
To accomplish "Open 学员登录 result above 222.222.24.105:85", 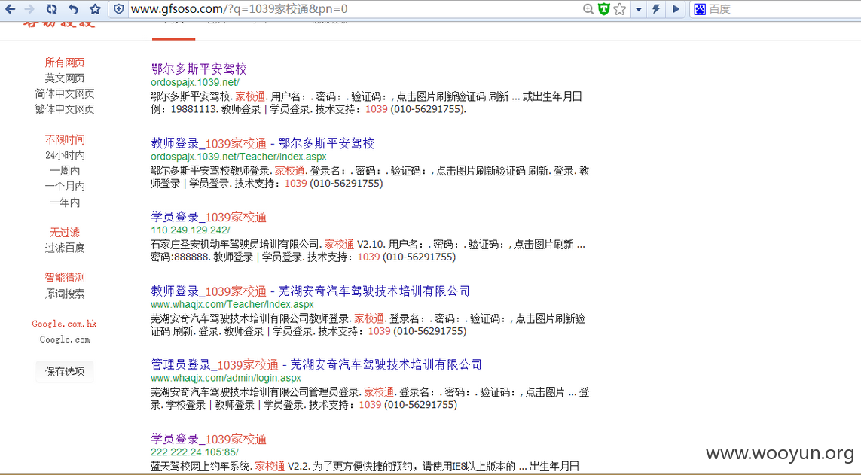I will (x=209, y=440).
